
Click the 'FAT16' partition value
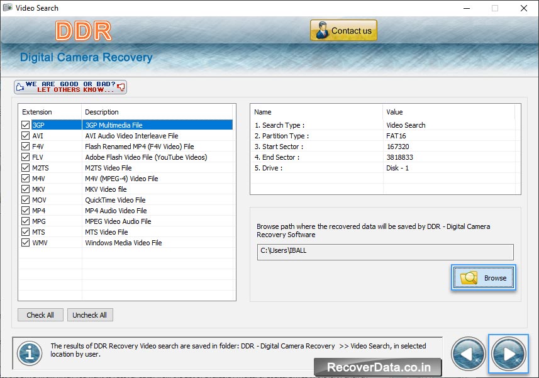coord(396,136)
